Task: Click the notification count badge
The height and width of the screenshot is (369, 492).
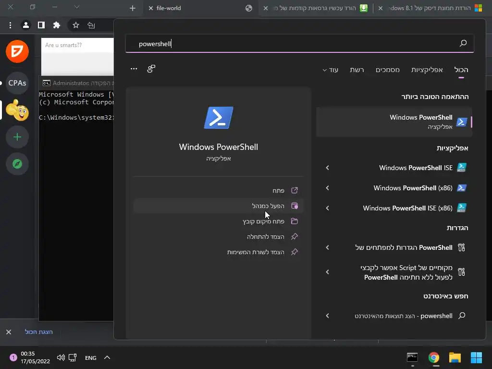Action: [x=13, y=357]
